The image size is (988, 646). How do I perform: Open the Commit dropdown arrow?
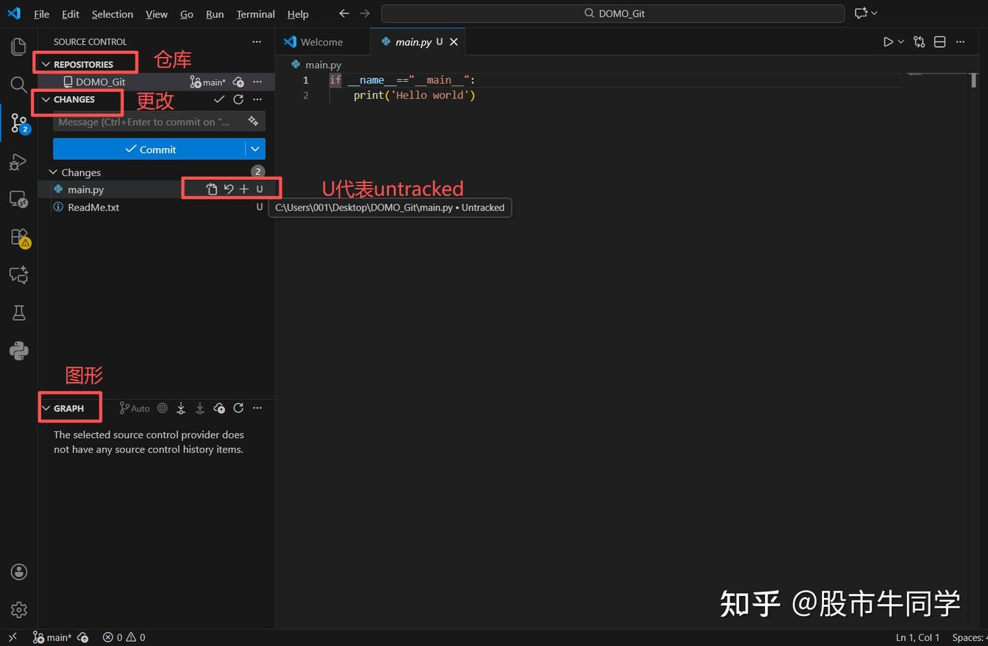[255, 149]
